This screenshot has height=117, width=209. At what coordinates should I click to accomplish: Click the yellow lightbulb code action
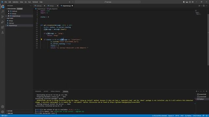pos(41,39)
